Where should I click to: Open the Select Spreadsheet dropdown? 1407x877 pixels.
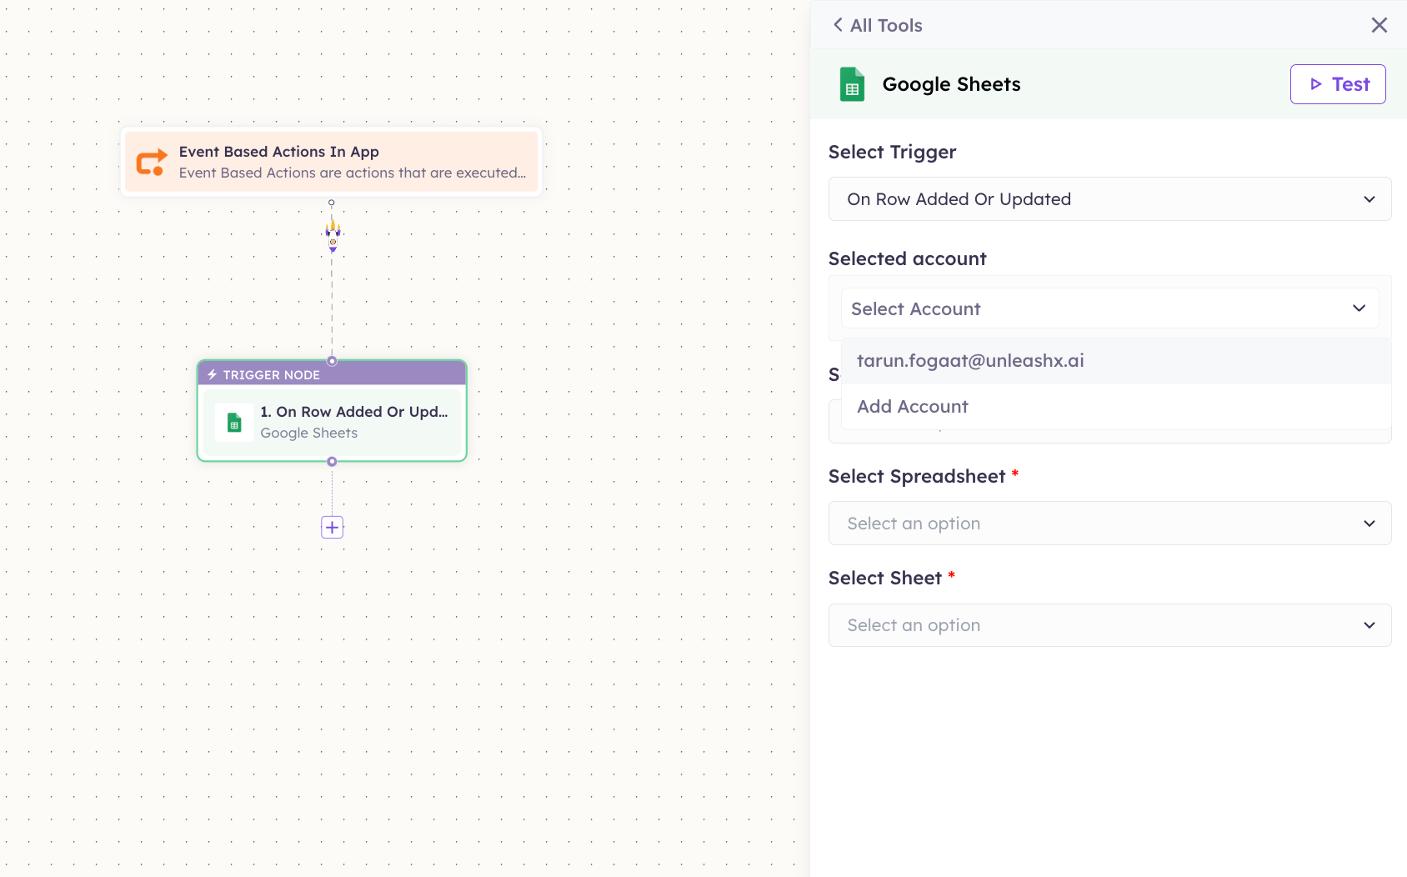(x=1109, y=524)
